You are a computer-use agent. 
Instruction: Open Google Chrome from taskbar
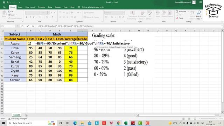coord(118,123)
